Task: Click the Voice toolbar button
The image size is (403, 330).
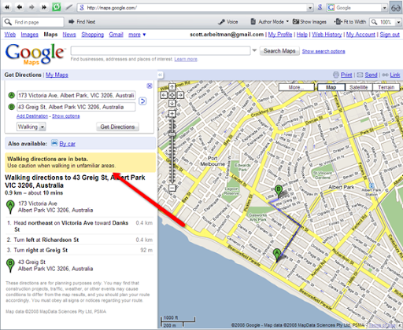Action: click(228, 22)
